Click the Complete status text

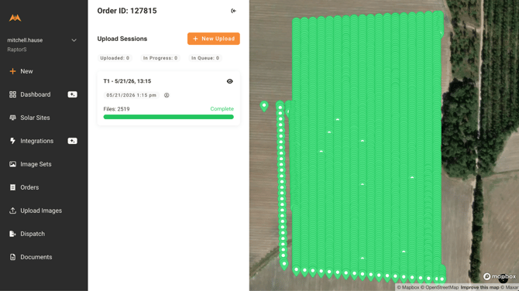[222, 109]
